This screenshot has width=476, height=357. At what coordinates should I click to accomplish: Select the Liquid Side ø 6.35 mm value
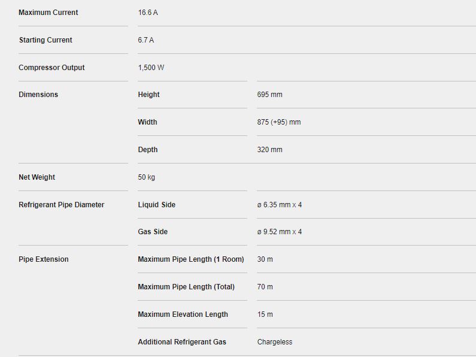click(279, 205)
